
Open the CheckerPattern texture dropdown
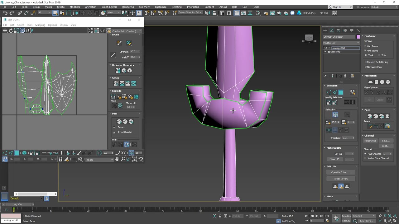pos(127,31)
